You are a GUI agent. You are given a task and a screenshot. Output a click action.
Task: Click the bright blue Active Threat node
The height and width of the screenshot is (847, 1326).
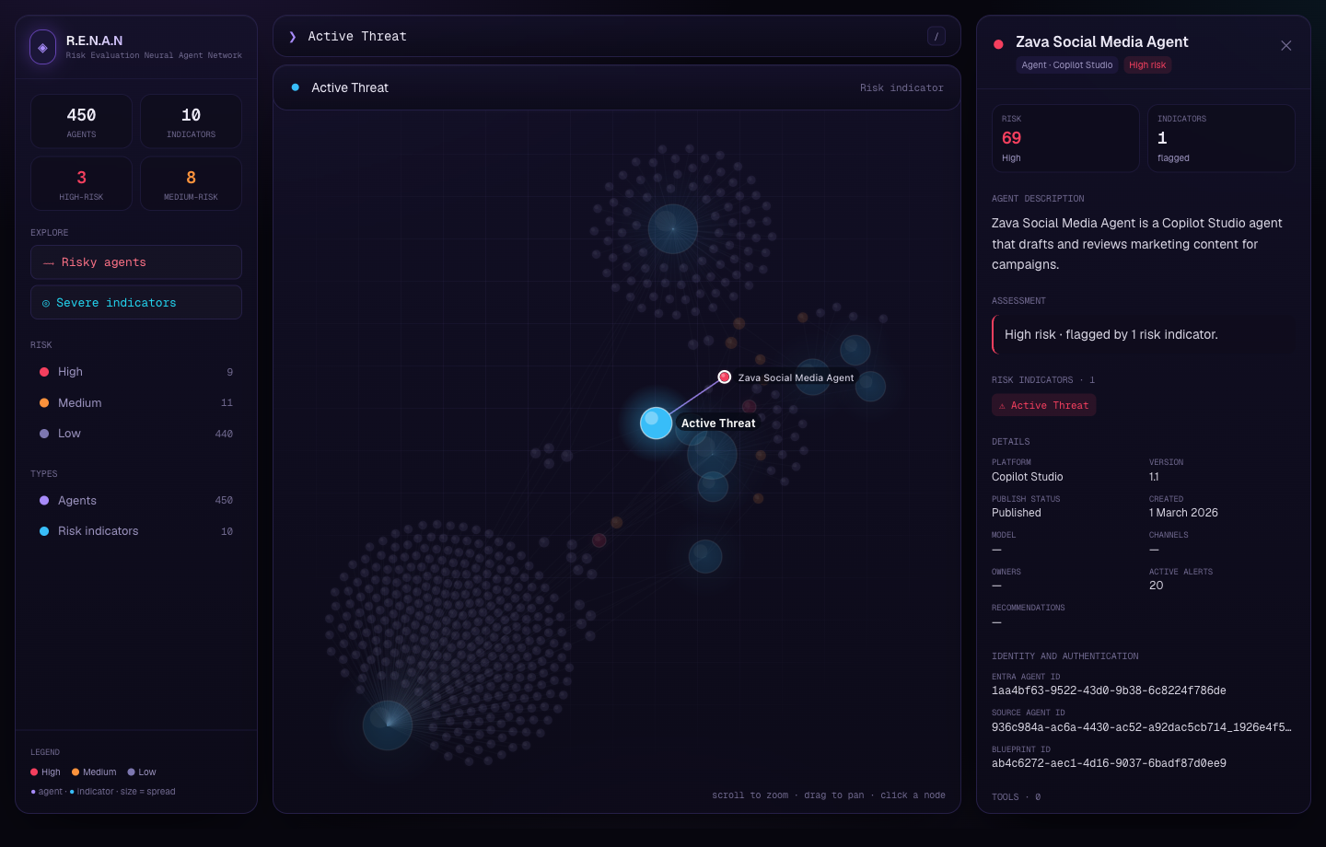click(x=656, y=423)
